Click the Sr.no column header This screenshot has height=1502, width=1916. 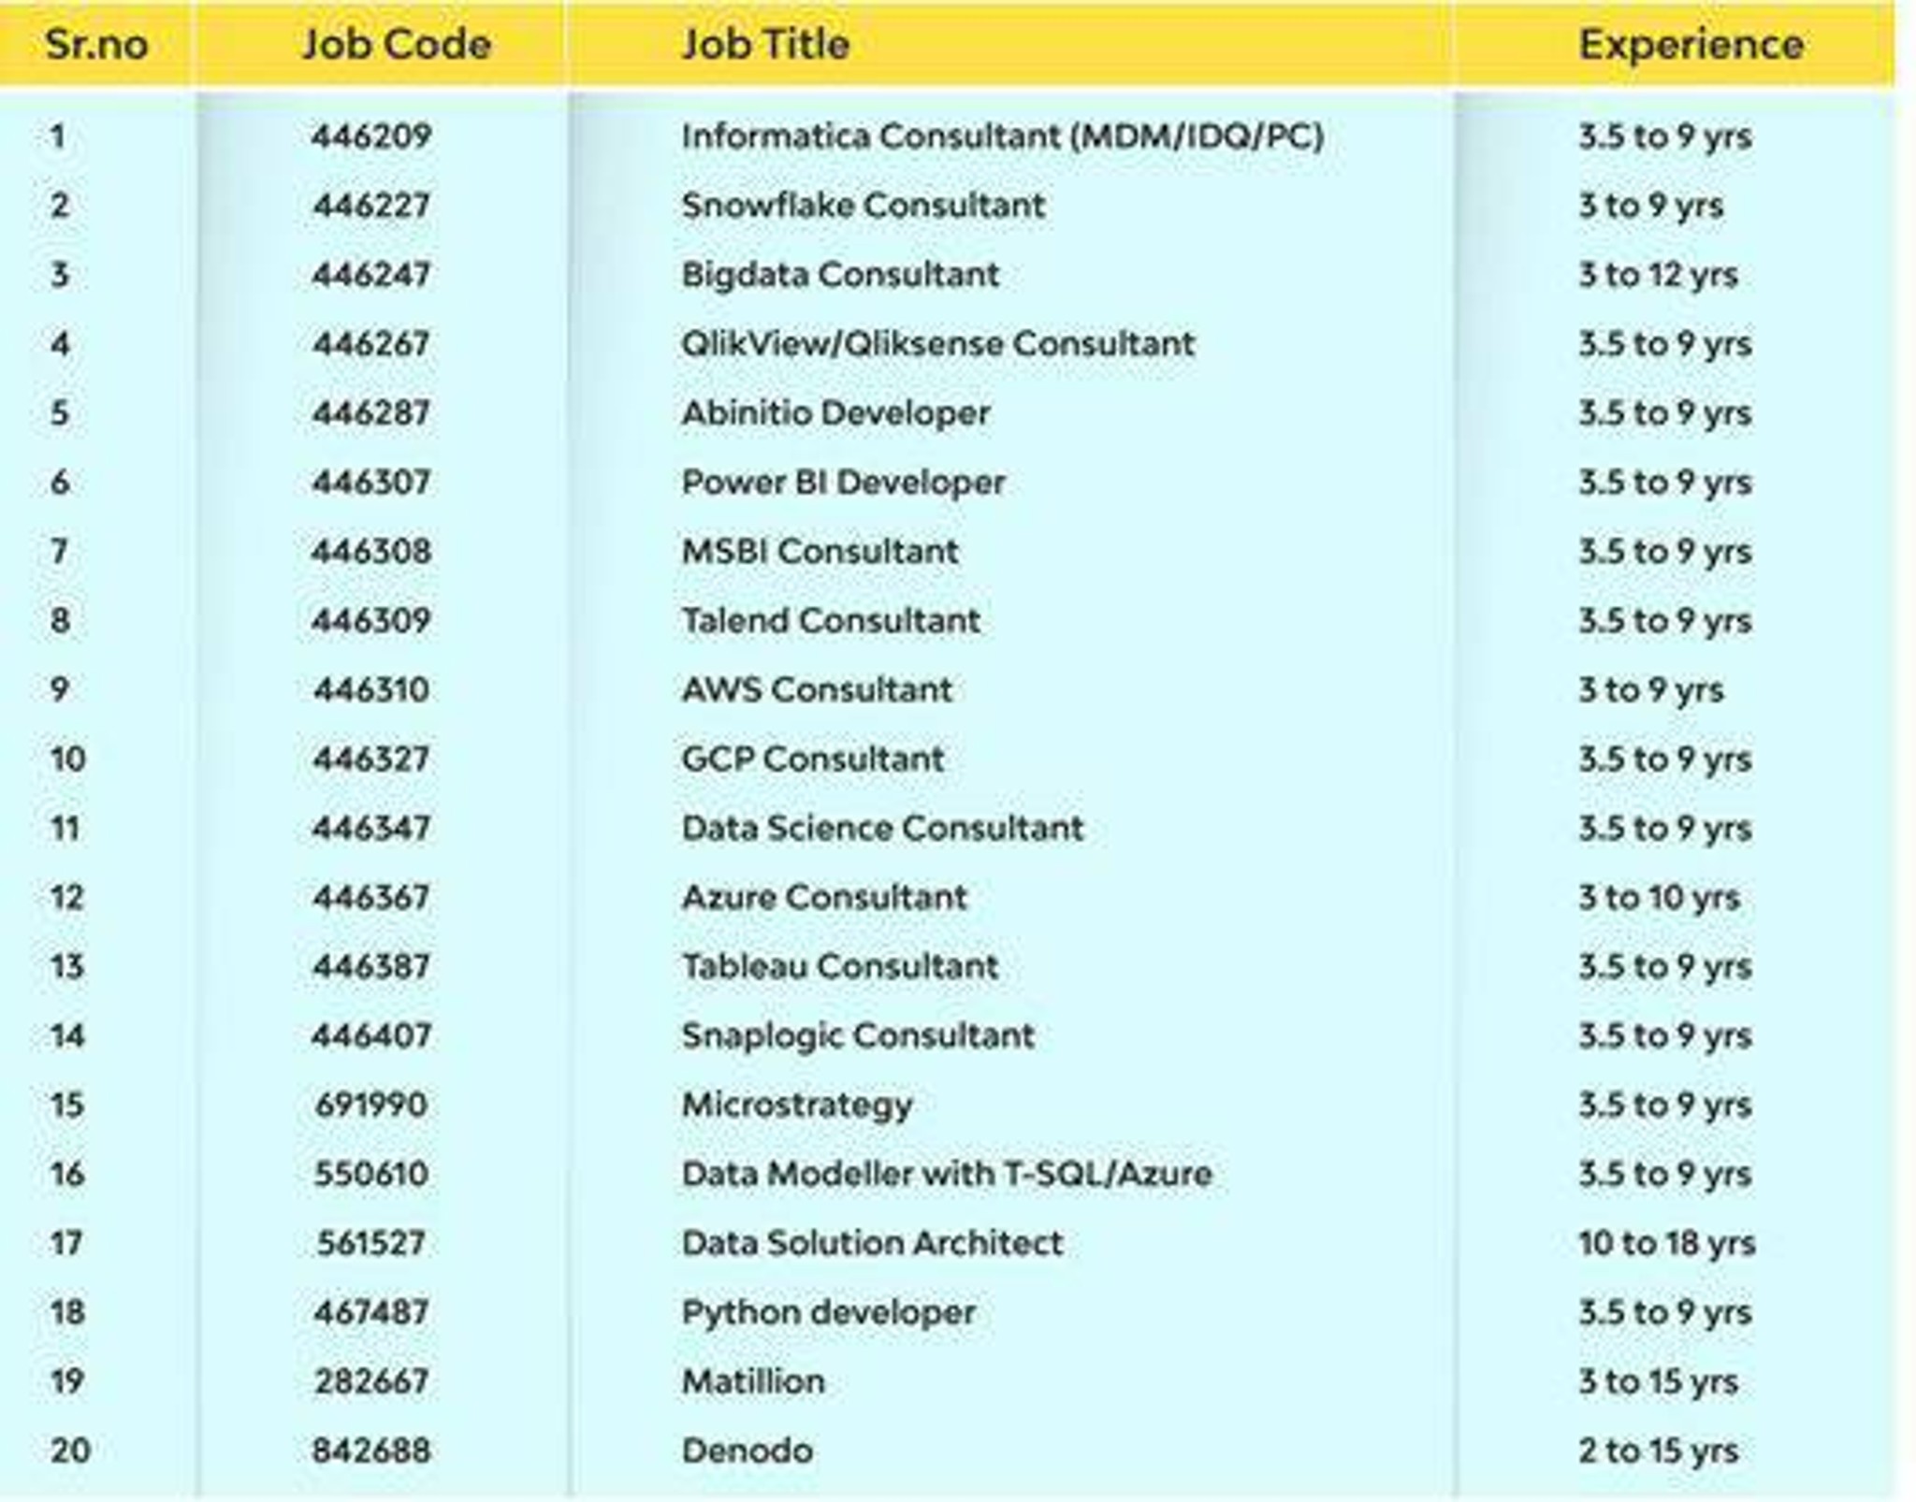[96, 44]
